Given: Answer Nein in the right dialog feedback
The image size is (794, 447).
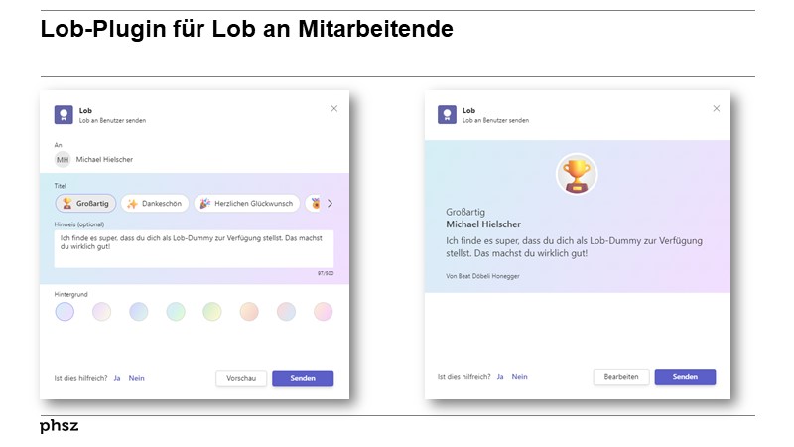Looking at the screenshot, I should click(519, 377).
